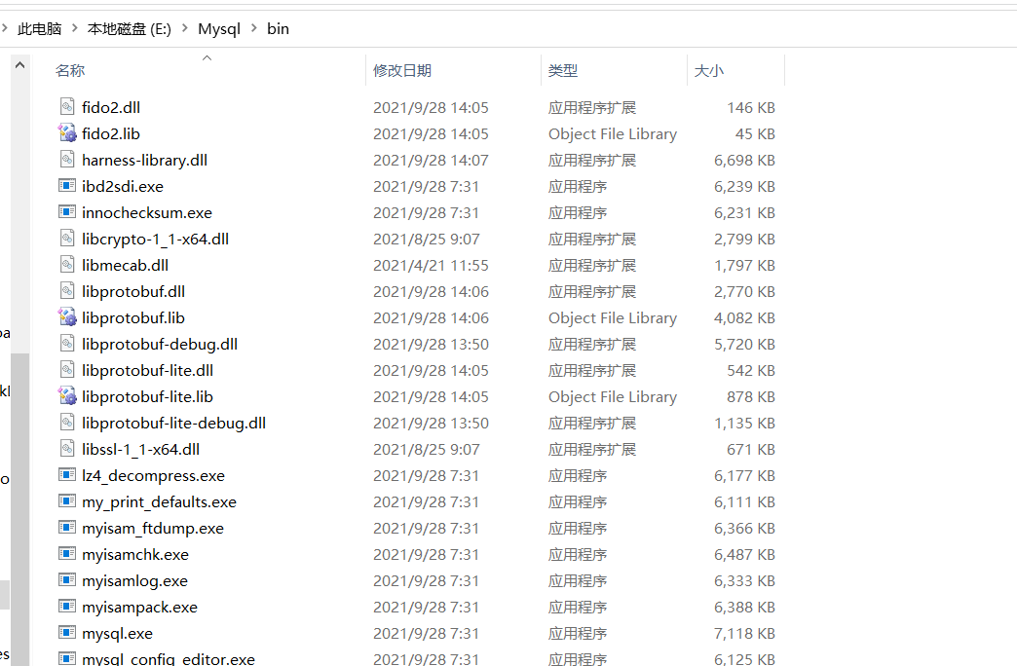Screen dimensions: 1017x666
Task: Click the bin breadcrumb segment
Action: tap(279, 28)
